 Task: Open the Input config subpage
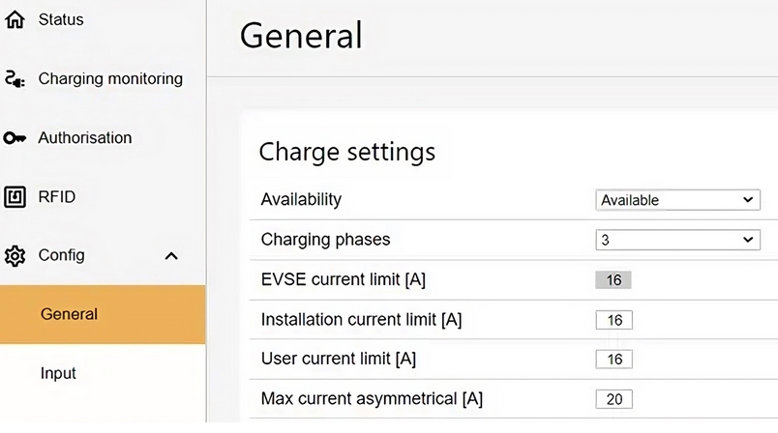coord(58,373)
